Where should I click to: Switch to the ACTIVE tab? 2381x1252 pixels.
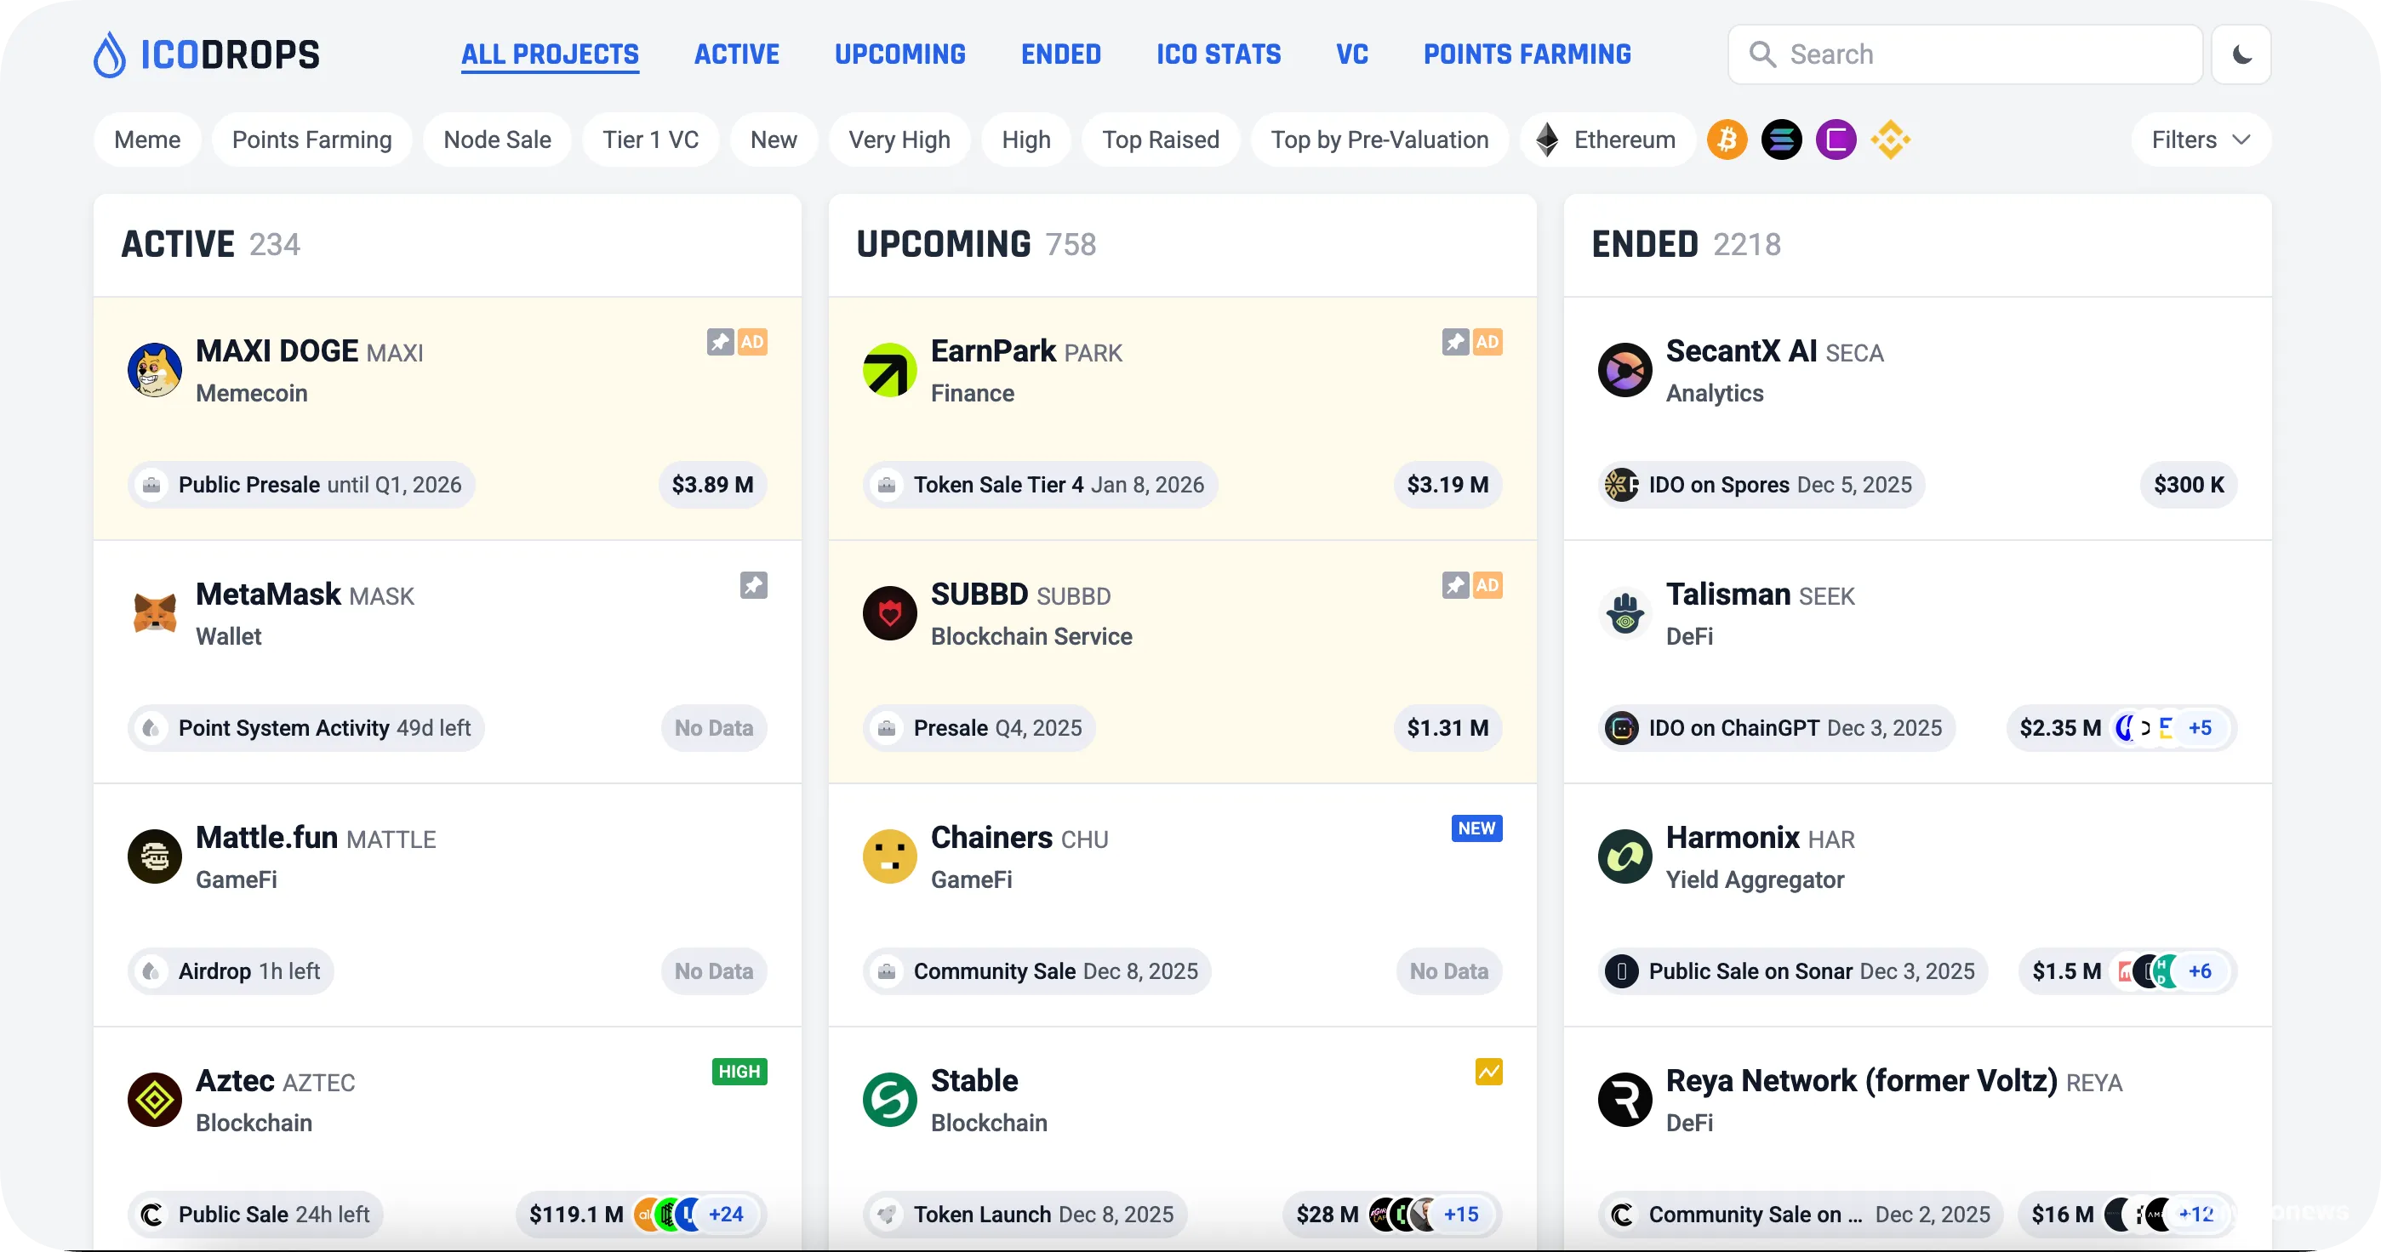737,54
